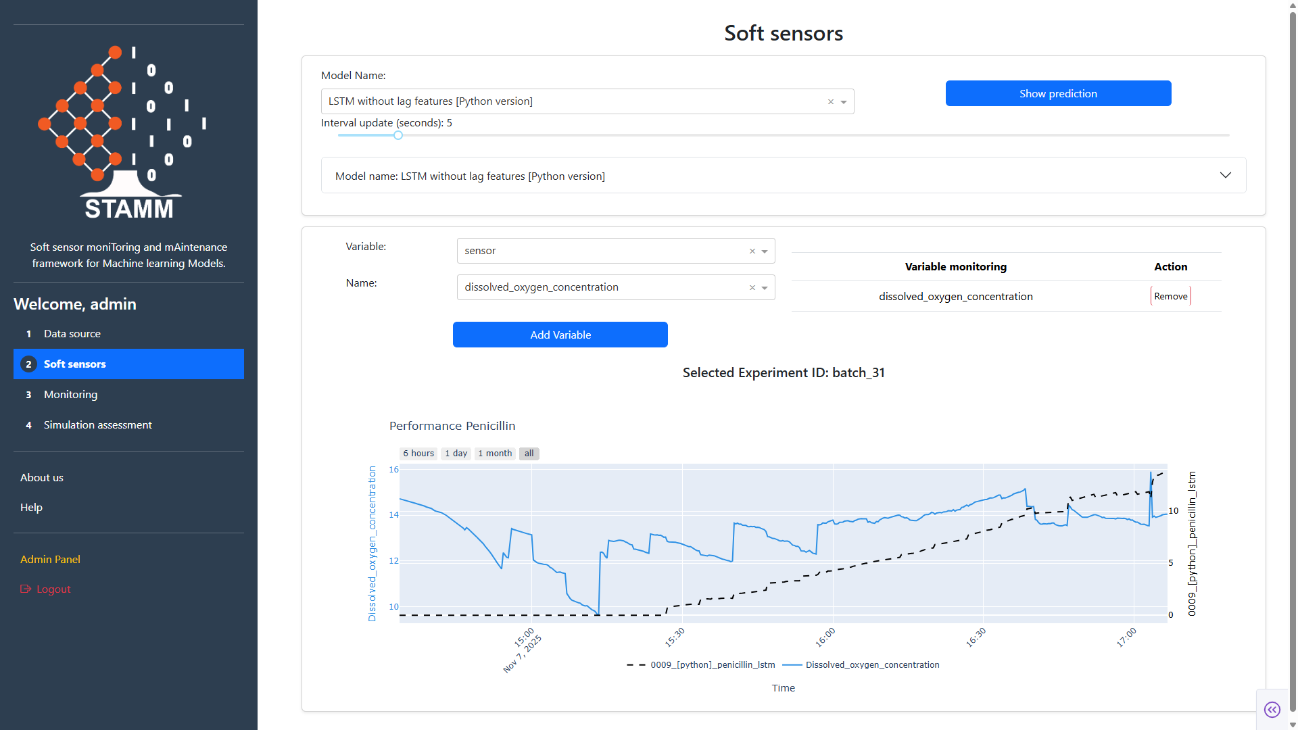This screenshot has width=1298, height=730.
Task: Clear the Name field with its X
Action: click(x=752, y=288)
